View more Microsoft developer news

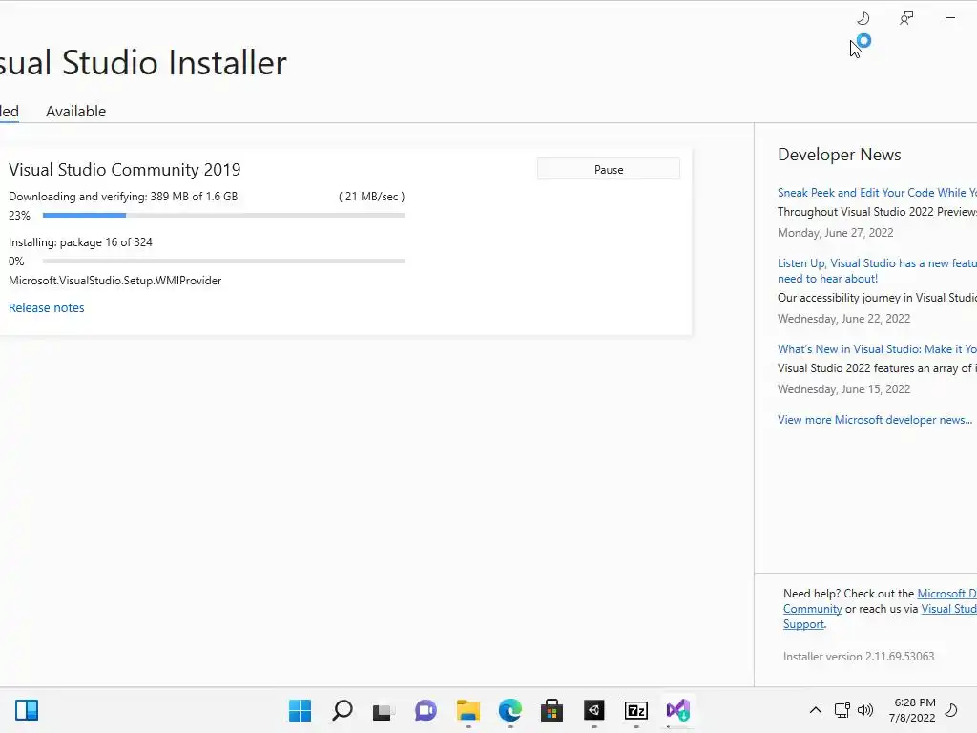tap(875, 420)
